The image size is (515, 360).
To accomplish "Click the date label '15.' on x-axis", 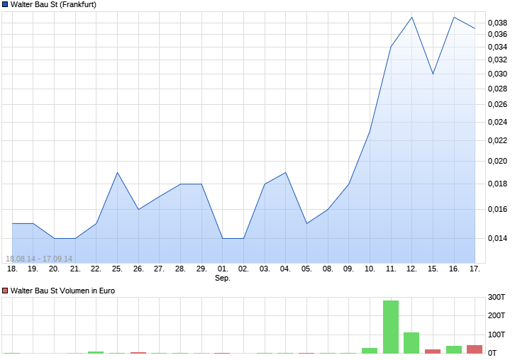I will (433, 269).
